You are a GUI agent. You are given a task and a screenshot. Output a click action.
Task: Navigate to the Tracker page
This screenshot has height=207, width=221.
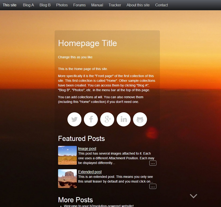pos(115,5)
